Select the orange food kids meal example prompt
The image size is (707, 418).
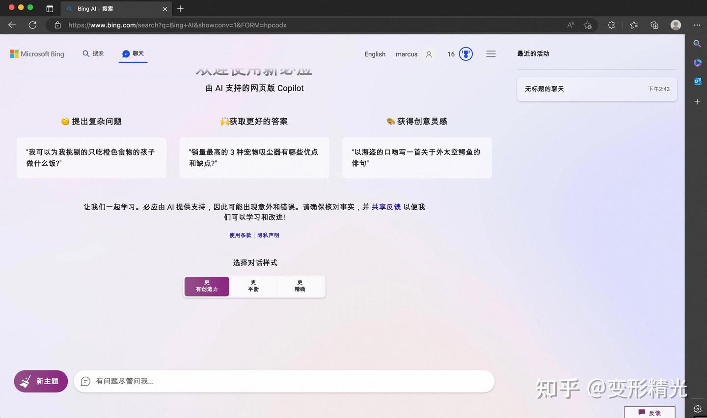91,157
